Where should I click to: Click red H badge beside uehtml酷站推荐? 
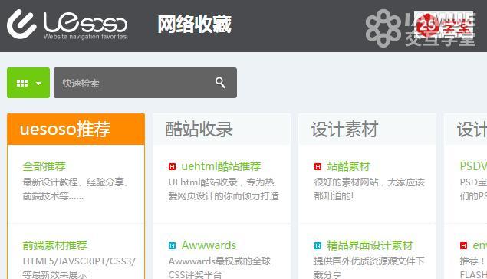[172, 167]
